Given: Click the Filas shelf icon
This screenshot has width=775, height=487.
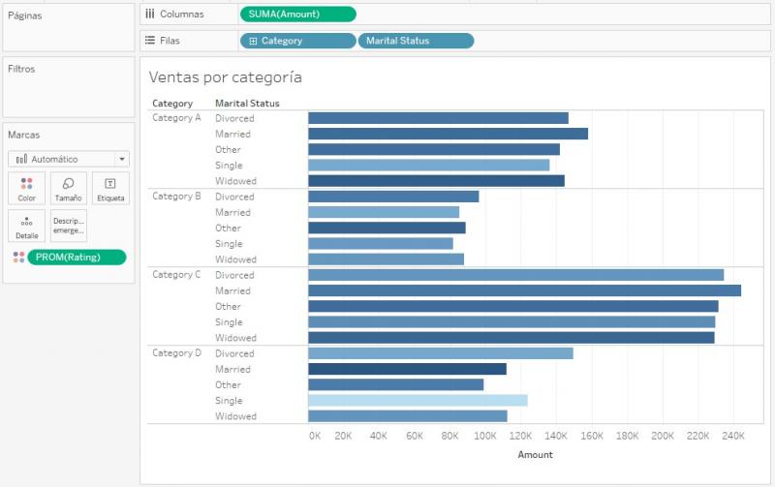Looking at the screenshot, I should click(150, 41).
